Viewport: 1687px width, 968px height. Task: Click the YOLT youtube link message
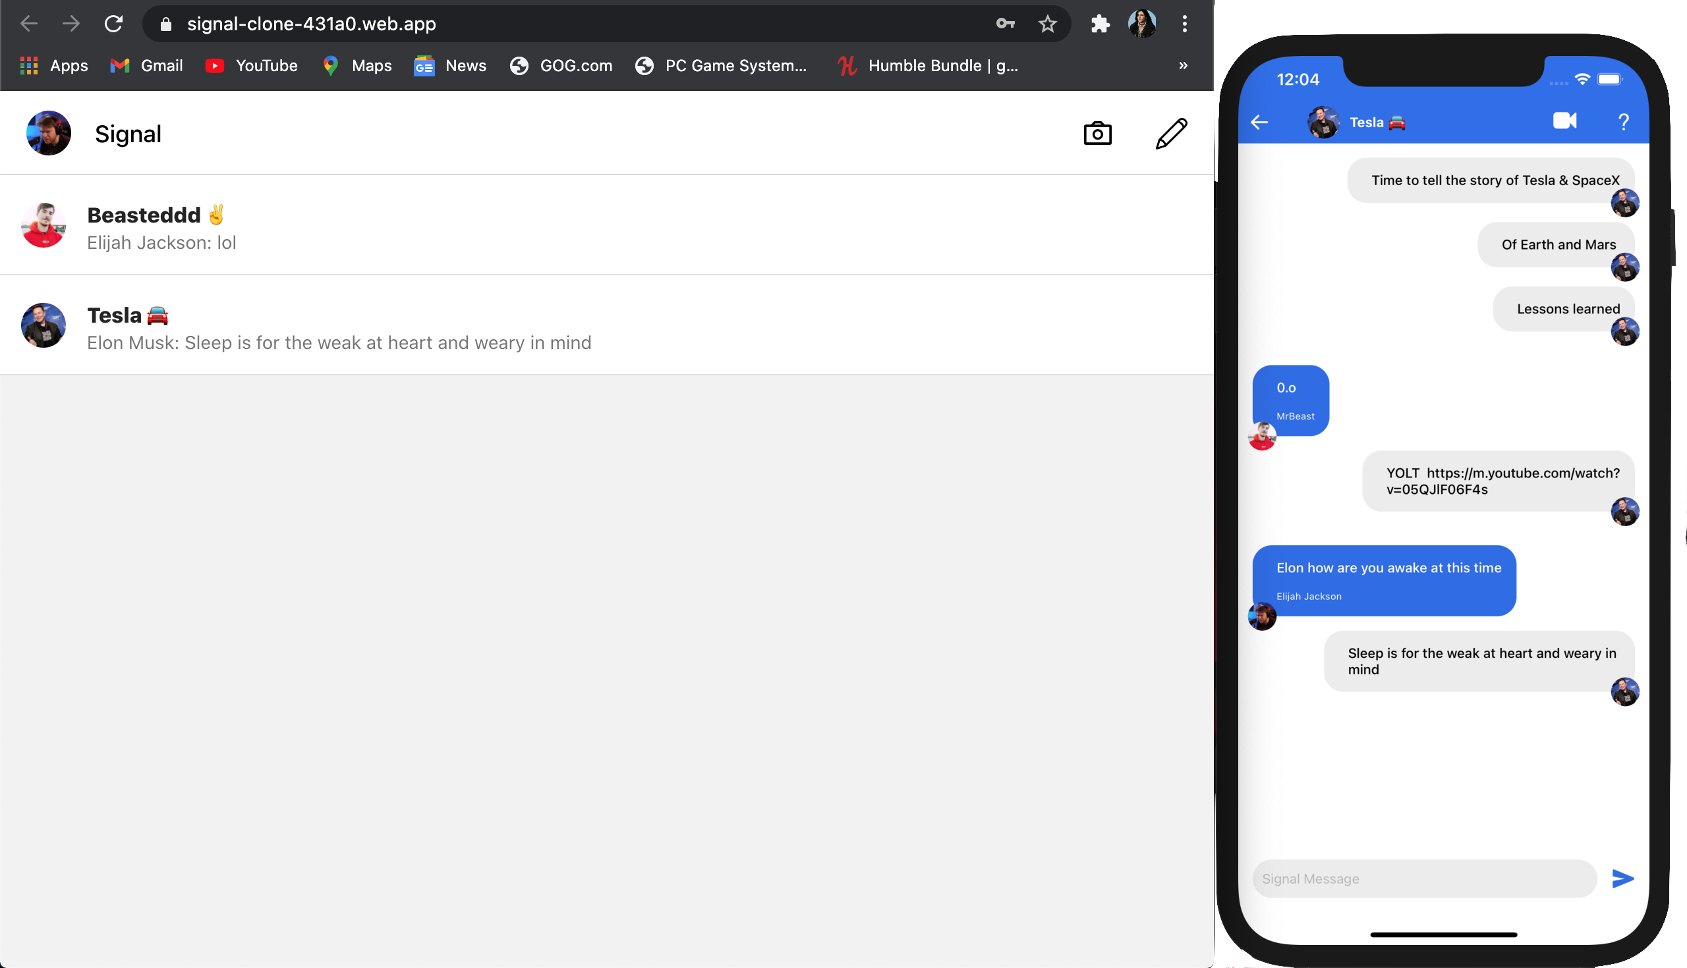(x=1499, y=481)
